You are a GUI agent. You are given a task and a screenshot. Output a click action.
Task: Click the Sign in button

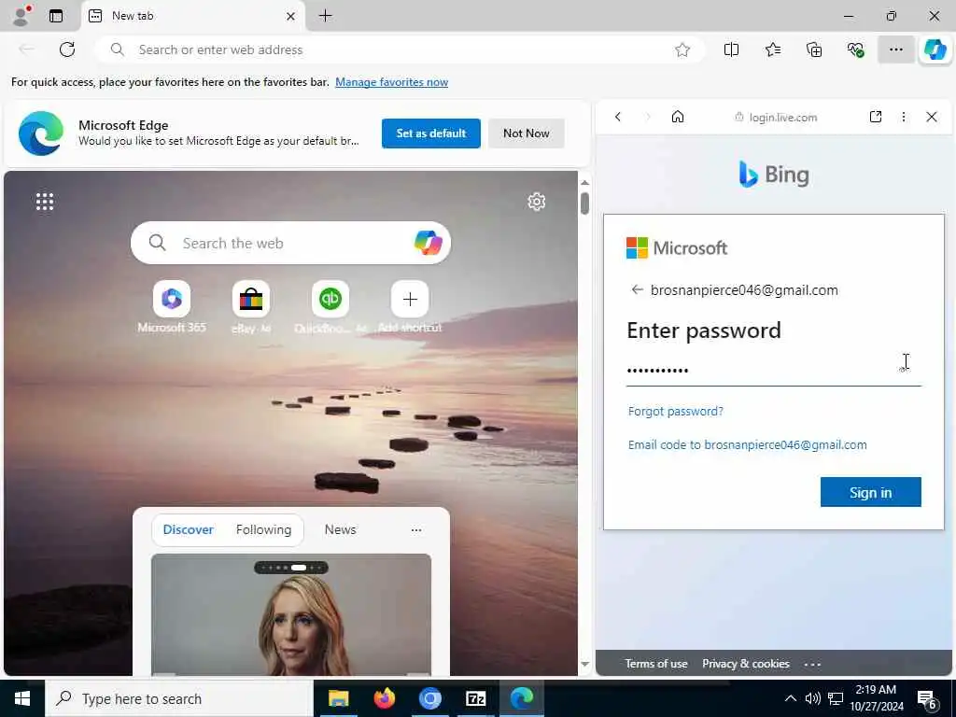click(871, 493)
